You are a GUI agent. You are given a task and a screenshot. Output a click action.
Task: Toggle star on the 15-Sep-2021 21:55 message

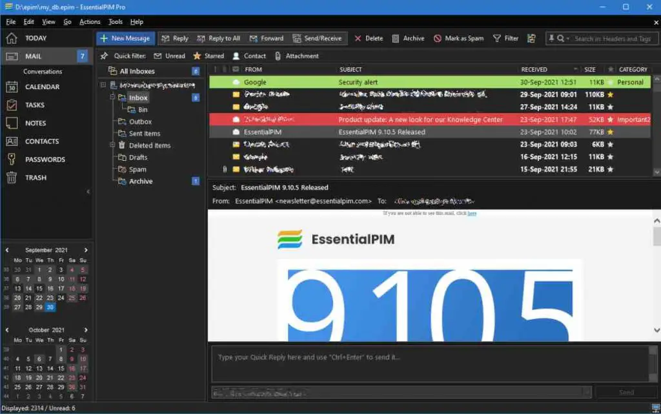[x=610, y=169]
